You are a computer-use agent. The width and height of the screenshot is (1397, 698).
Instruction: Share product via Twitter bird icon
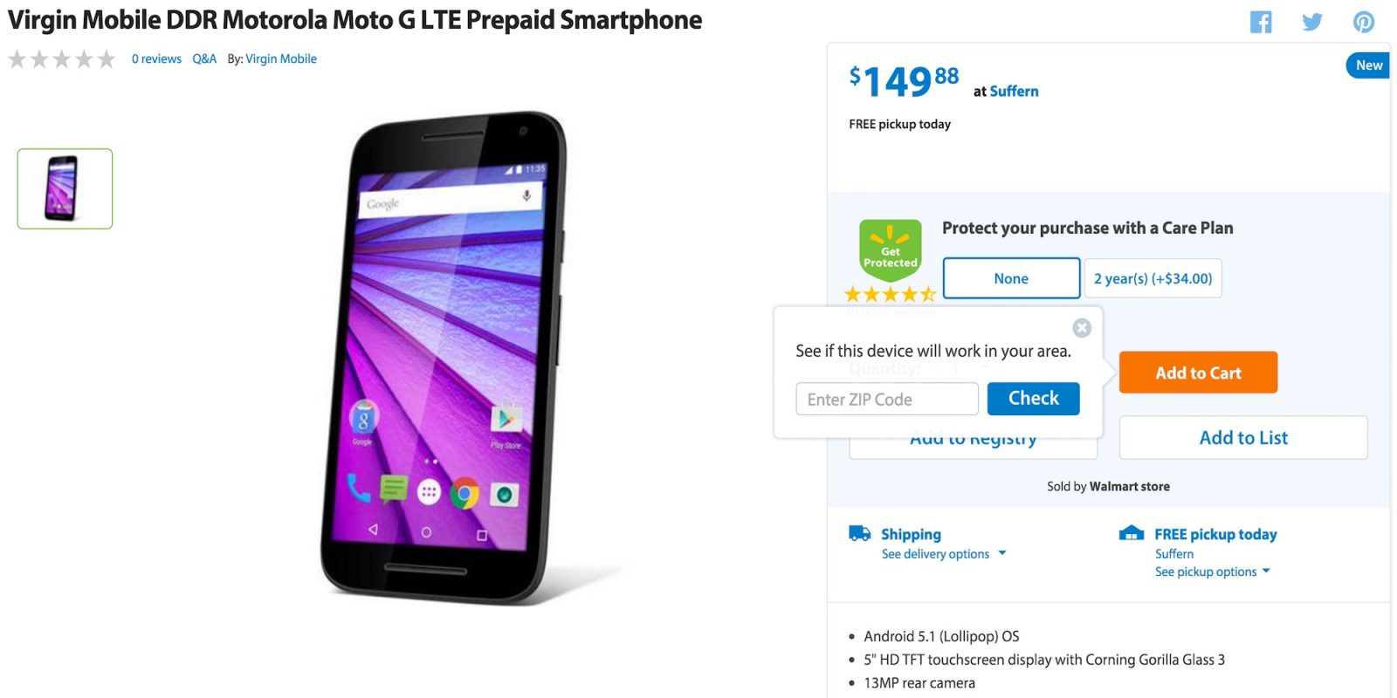1312,22
